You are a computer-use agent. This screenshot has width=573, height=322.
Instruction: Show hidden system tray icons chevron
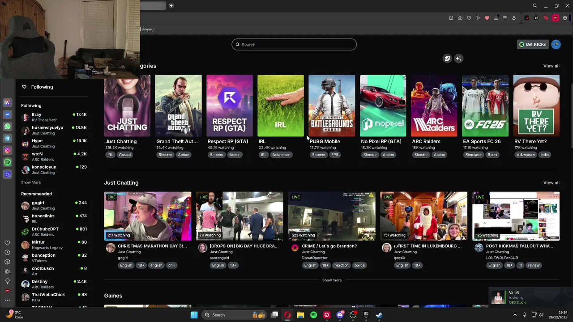(x=515, y=315)
